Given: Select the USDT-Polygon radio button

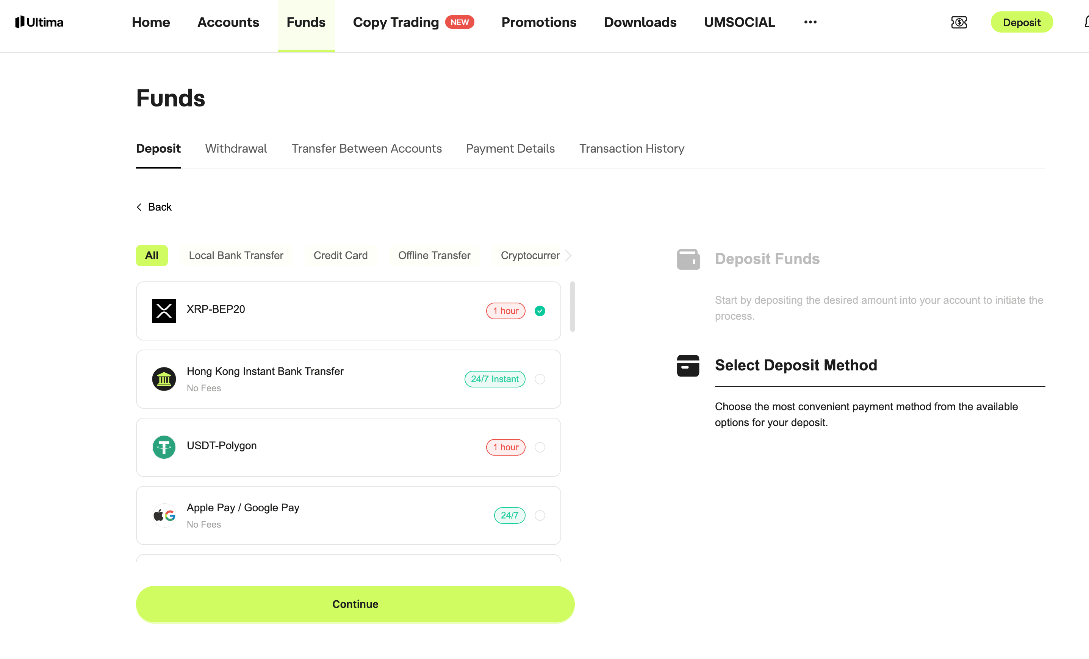Looking at the screenshot, I should point(540,447).
